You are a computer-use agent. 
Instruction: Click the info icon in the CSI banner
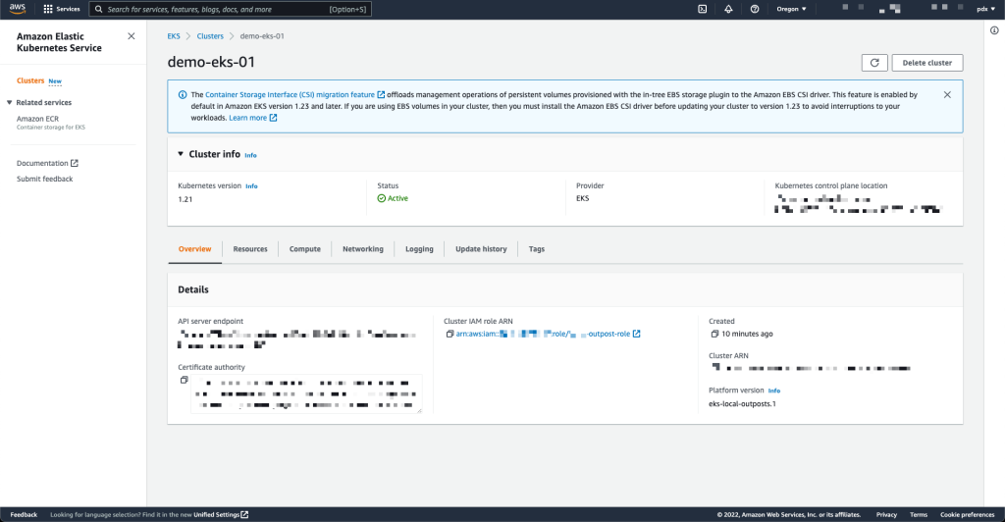coord(183,95)
